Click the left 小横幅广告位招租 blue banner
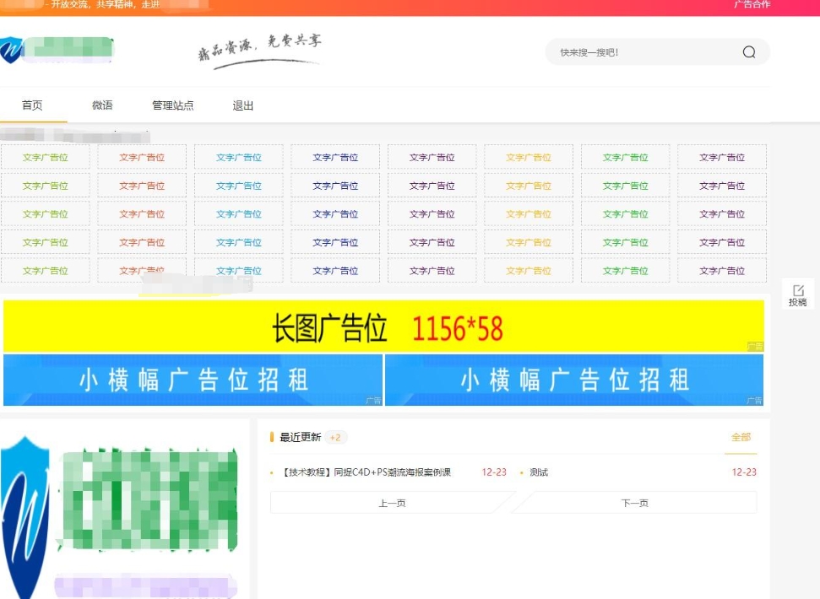 point(193,380)
